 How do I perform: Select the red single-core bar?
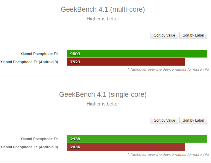[x=126, y=147]
